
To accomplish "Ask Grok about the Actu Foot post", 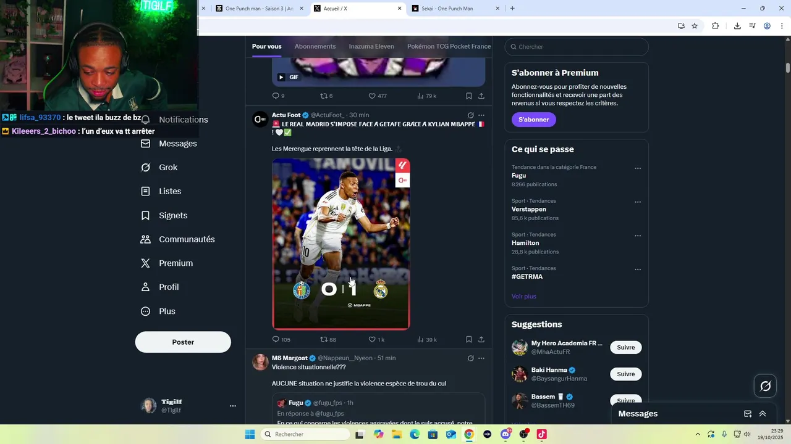I will (470, 115).
